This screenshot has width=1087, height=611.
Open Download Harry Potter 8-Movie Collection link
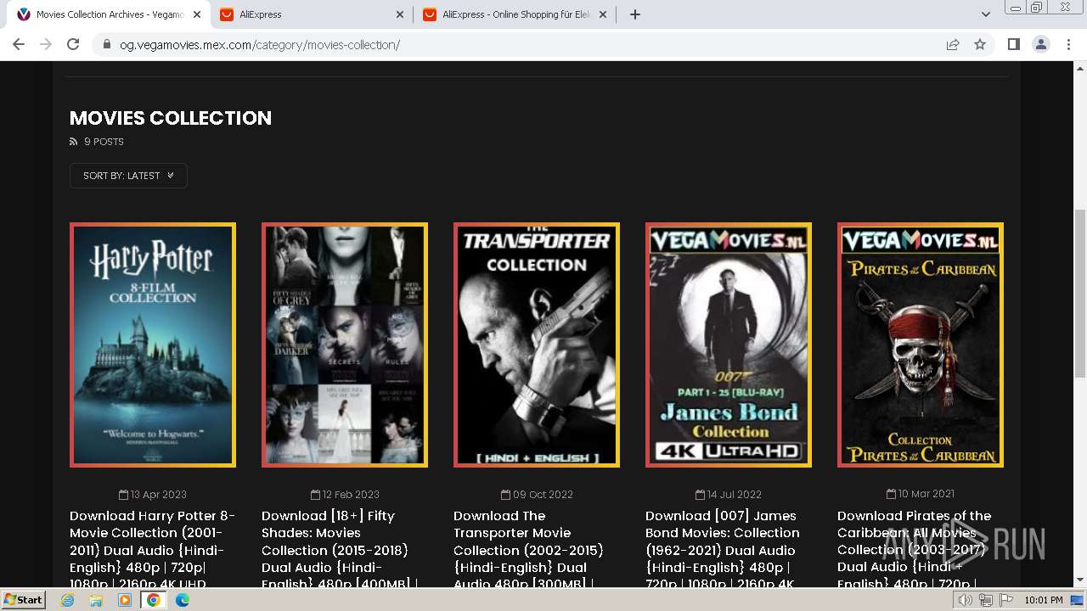[x=153, y=549]
